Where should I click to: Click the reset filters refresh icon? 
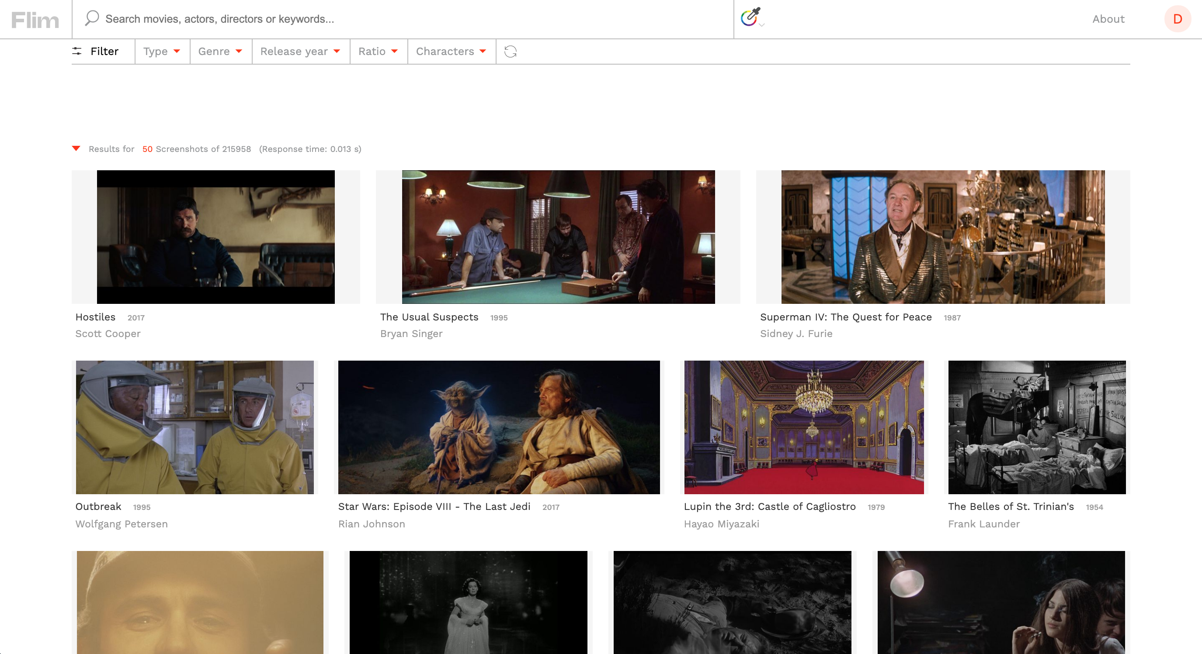pyautogui.click(x=511, y=51)
